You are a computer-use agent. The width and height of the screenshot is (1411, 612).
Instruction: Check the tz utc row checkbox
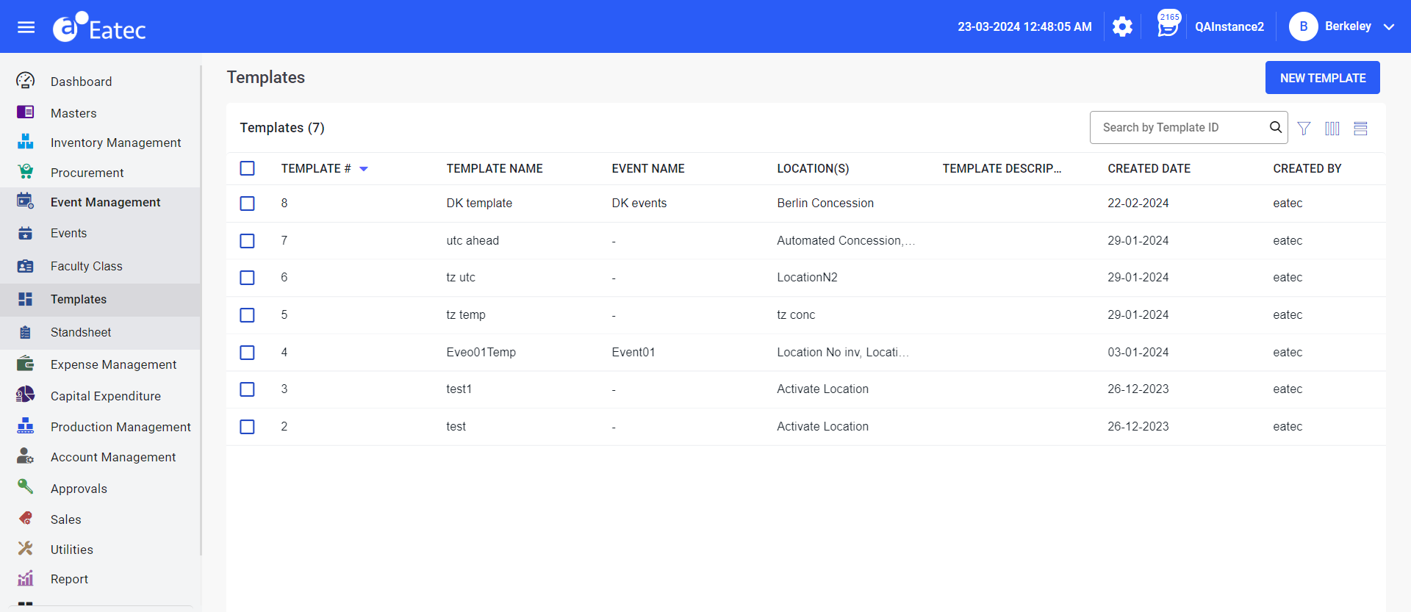pyautogui.click(x=248, y=278)
